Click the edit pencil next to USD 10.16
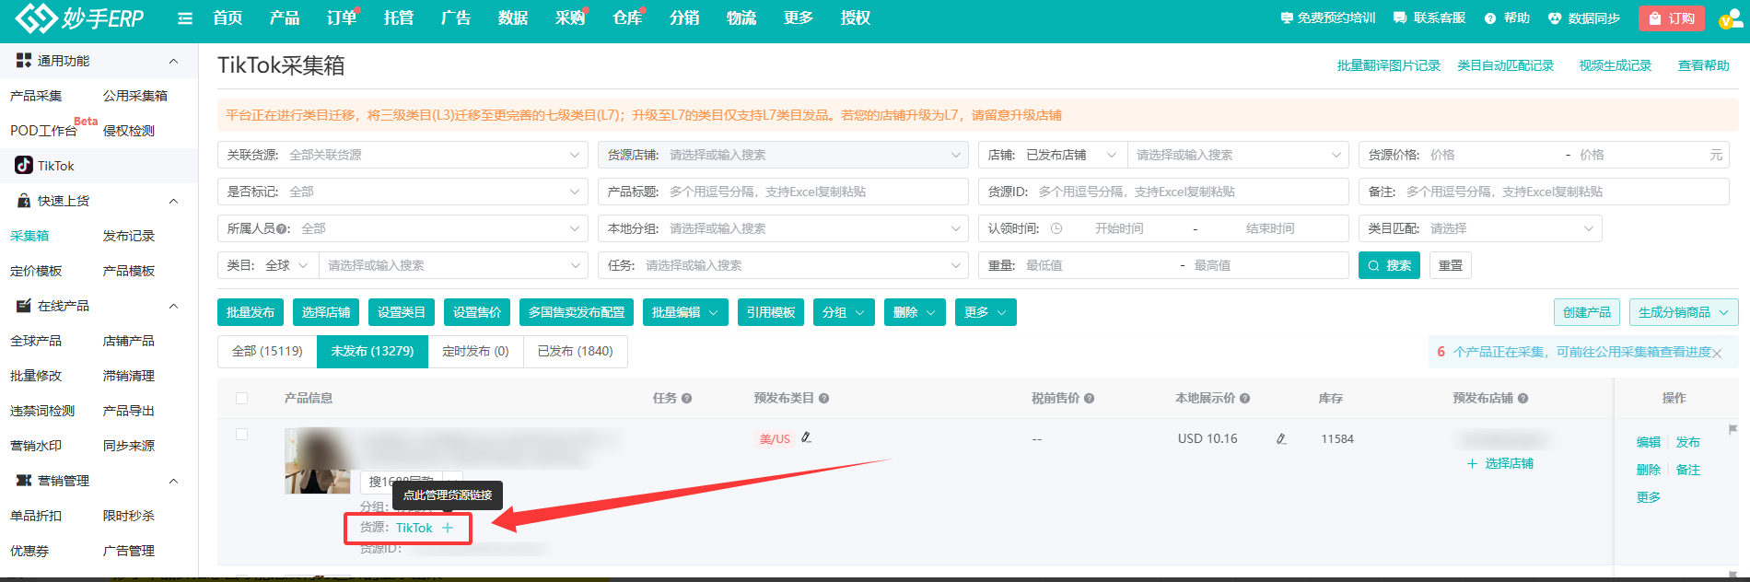This screenshot has width=1750, height=582. (x=1281, y=439)
